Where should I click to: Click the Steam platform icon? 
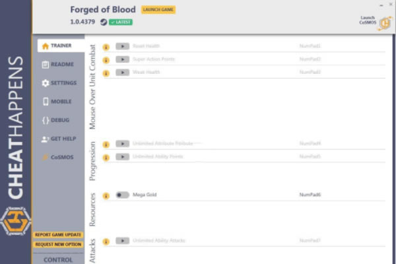pos(104,22)
